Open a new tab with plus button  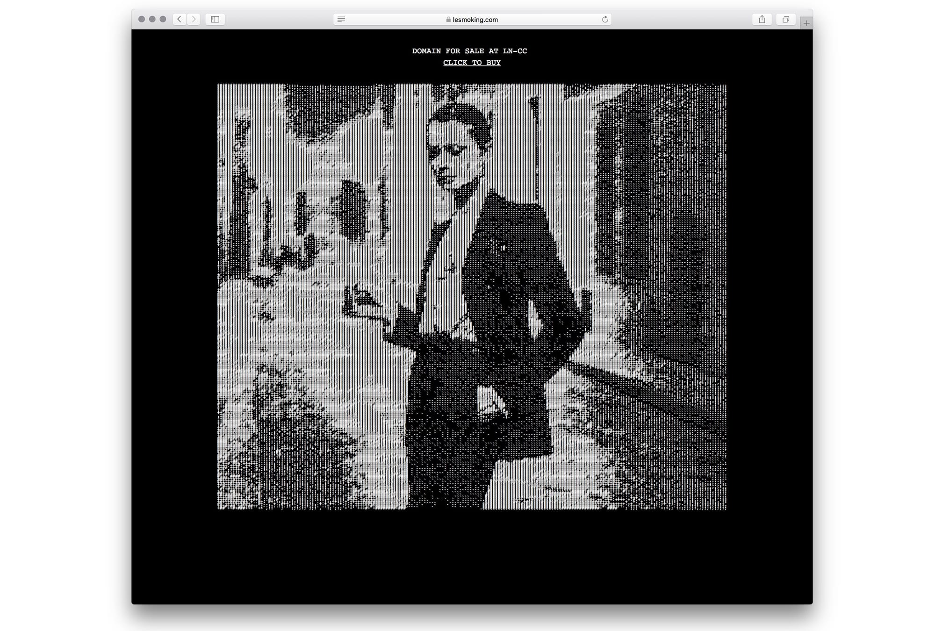point(806,23)
